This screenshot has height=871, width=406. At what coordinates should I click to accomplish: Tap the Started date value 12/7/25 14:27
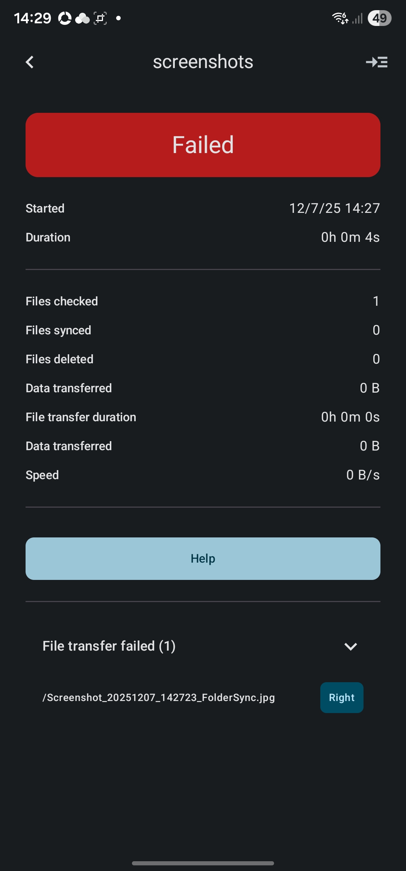334,208
